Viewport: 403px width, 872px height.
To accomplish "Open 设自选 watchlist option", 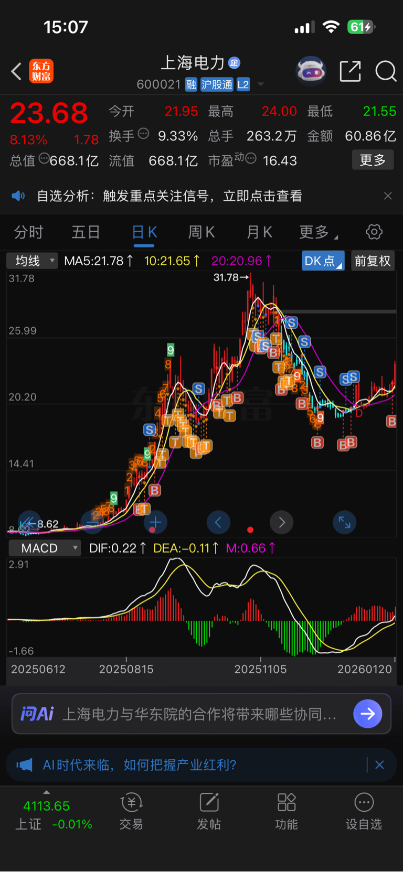I will (364, 812).
